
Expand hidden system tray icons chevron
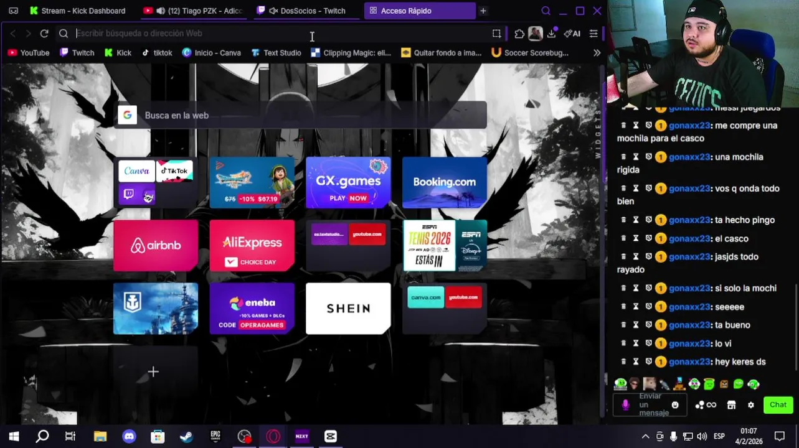pos(645,437)
